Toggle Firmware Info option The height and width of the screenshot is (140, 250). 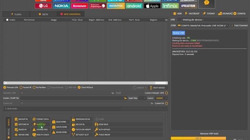pos(11,87)
